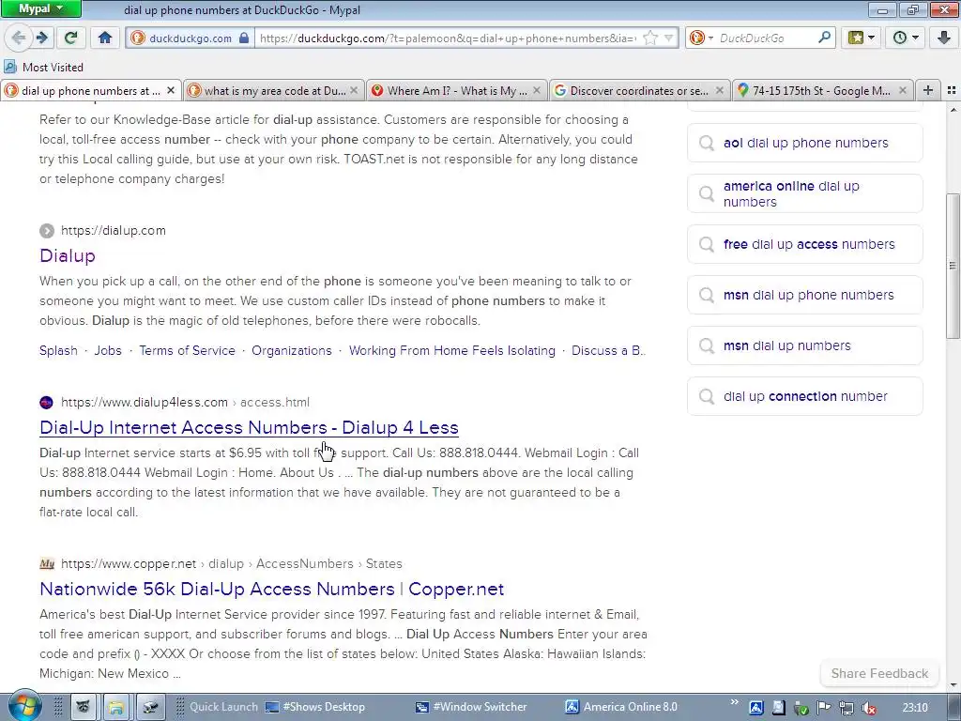Search 'msn dial up phone numbers' suggestion
The image size is (961, 721).
(804, 295)
